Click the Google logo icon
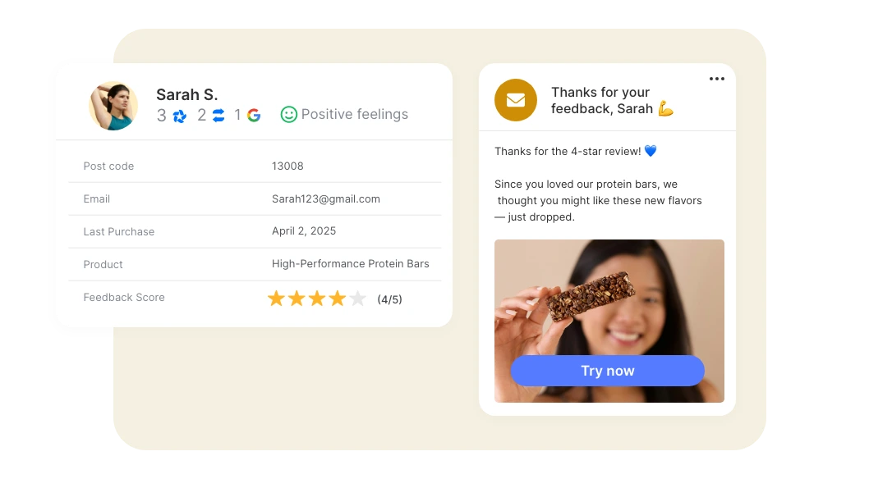The width and height of the screenshot is (869, 497). [254, 115]
